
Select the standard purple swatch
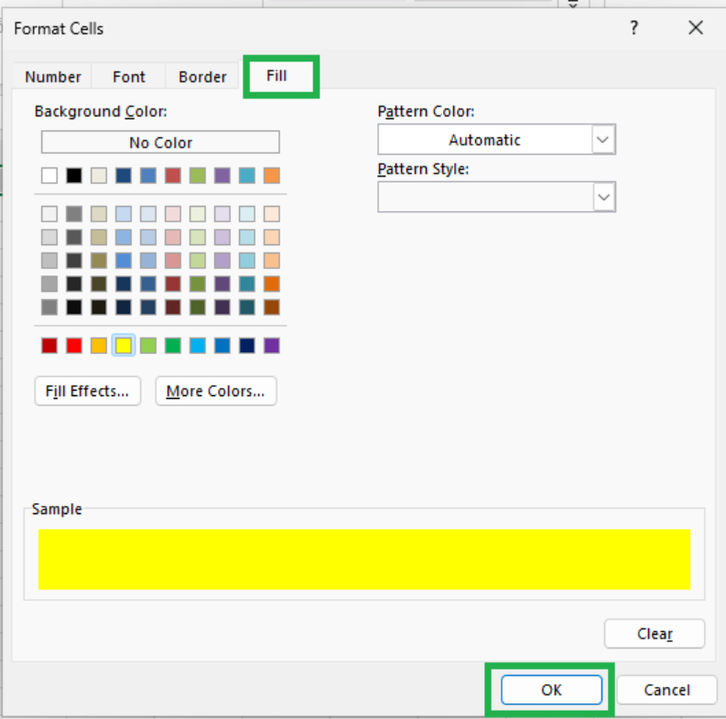272,346
